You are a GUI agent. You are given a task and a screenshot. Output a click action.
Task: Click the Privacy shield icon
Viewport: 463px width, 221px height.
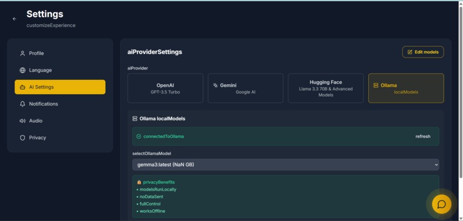pyautogui.click(x=22, y=138)
